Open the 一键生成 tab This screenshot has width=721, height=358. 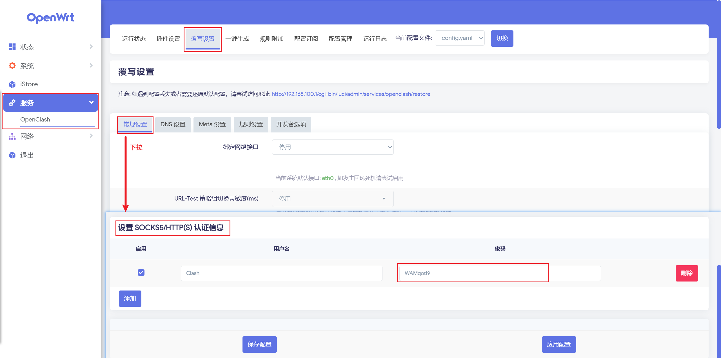237,39
